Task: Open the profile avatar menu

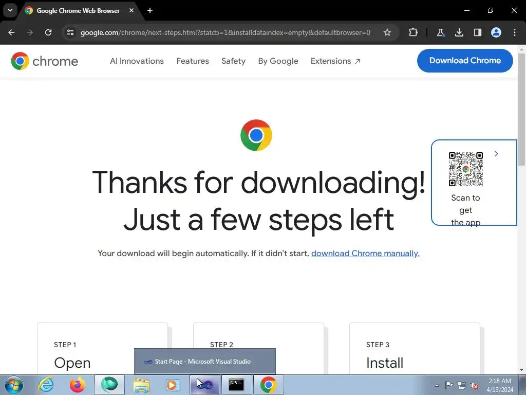Action: coord(496,32)
